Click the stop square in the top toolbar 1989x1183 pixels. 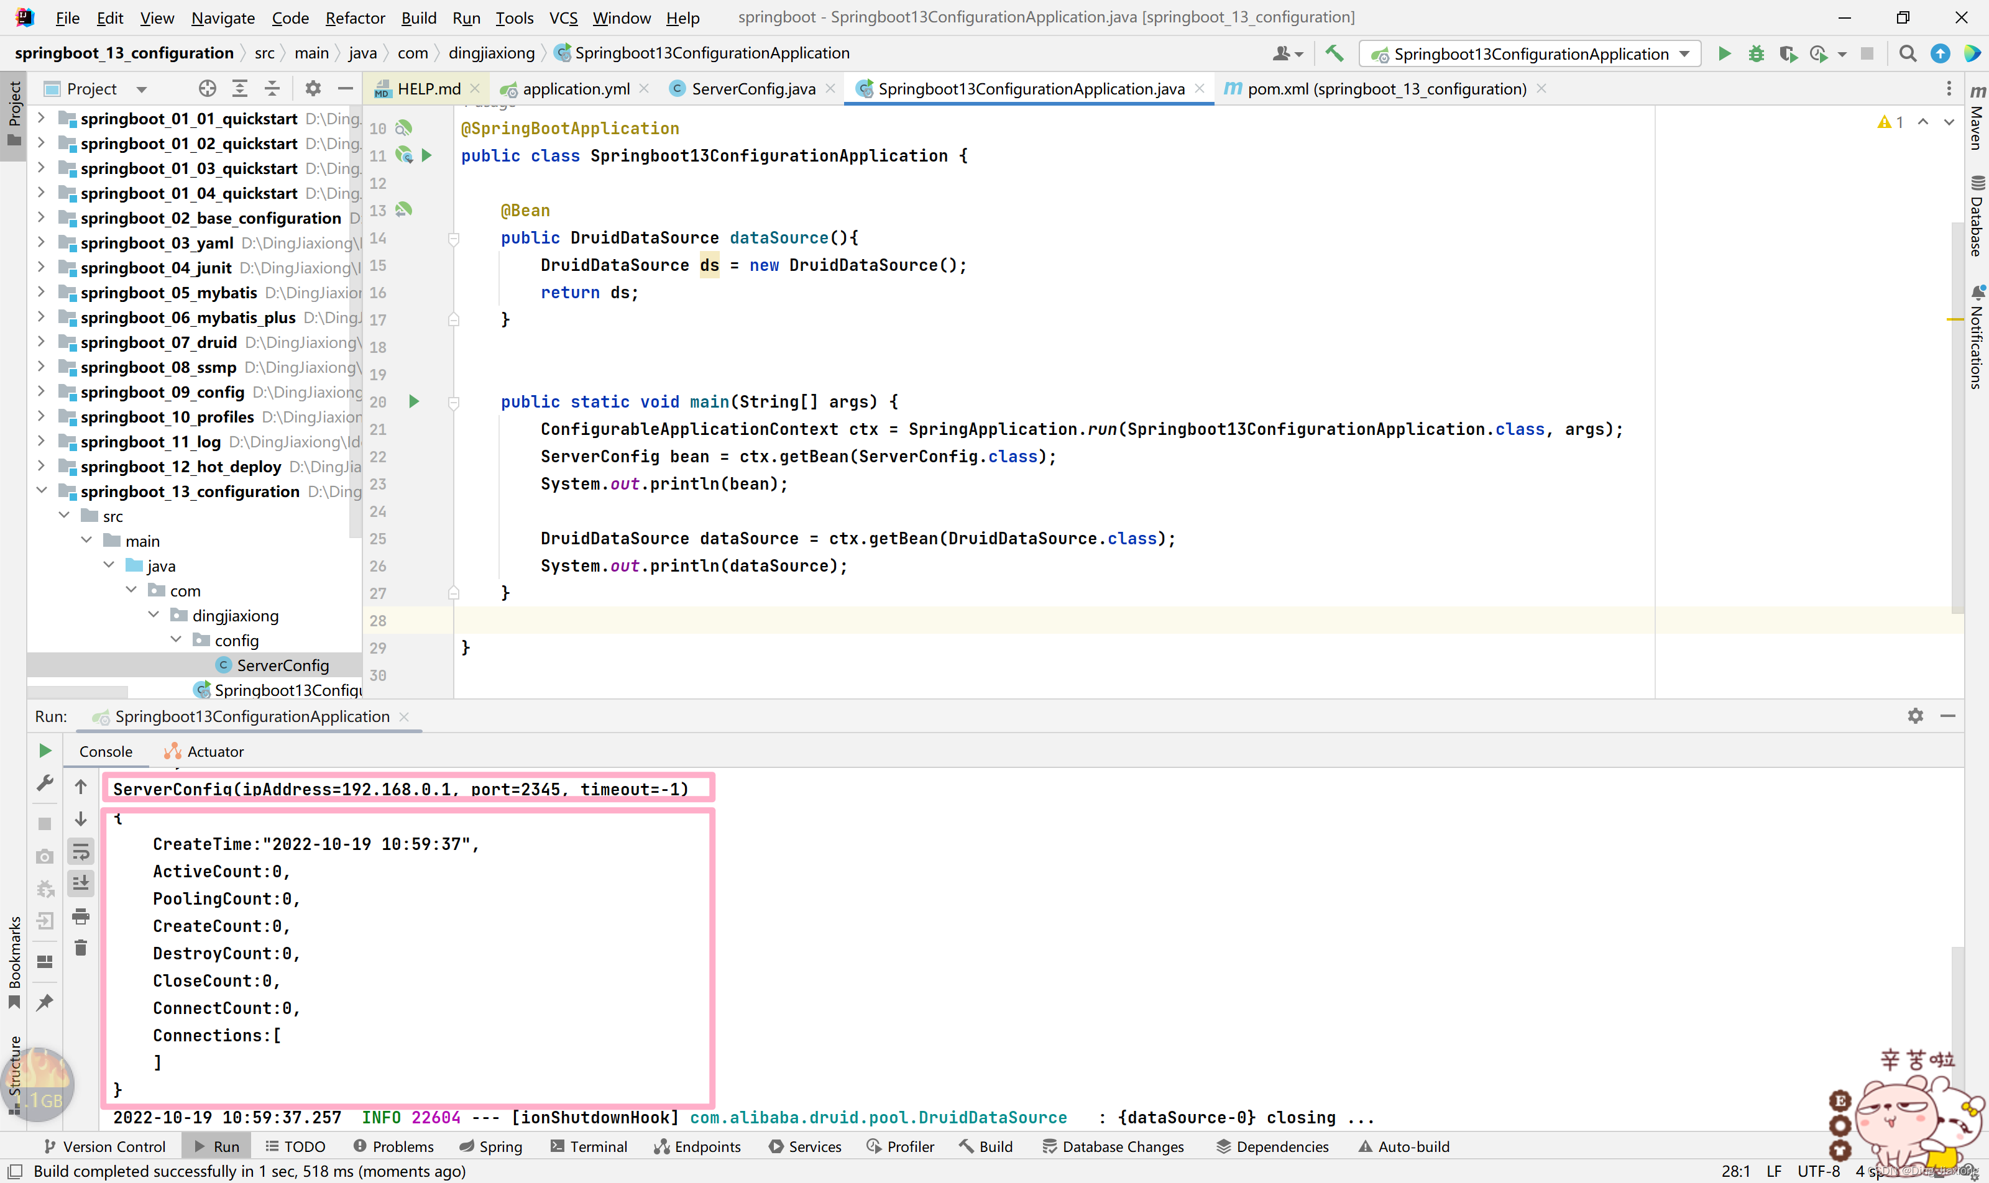click(x=1867, y=53)
